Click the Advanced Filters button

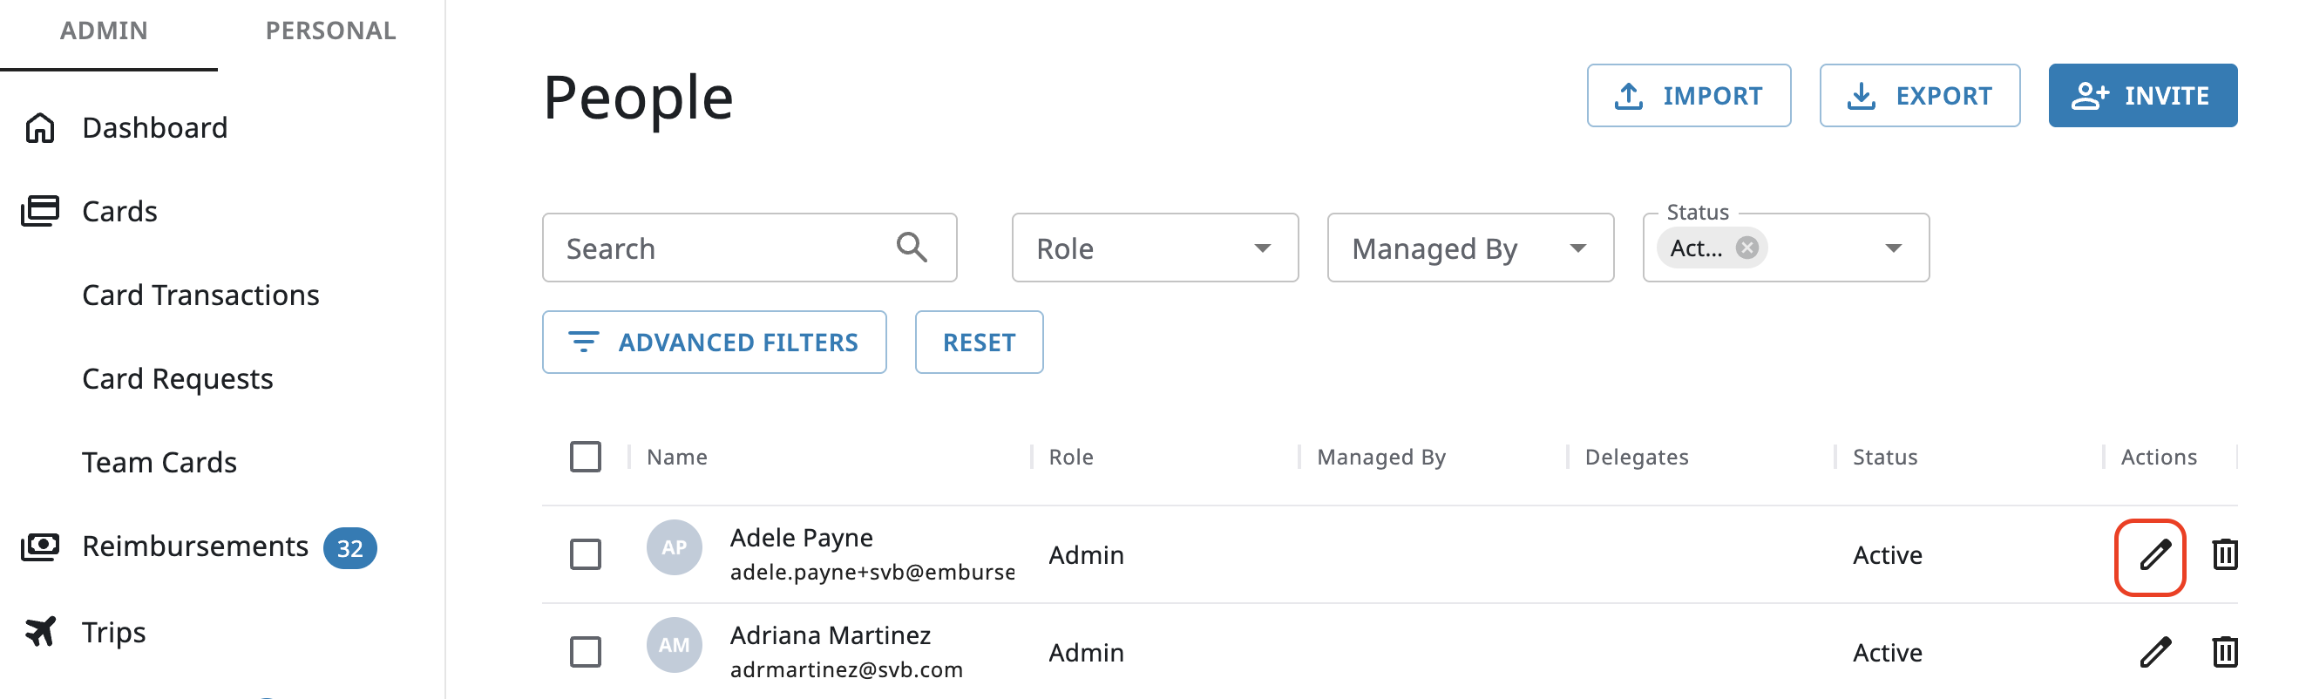[714, 343]
